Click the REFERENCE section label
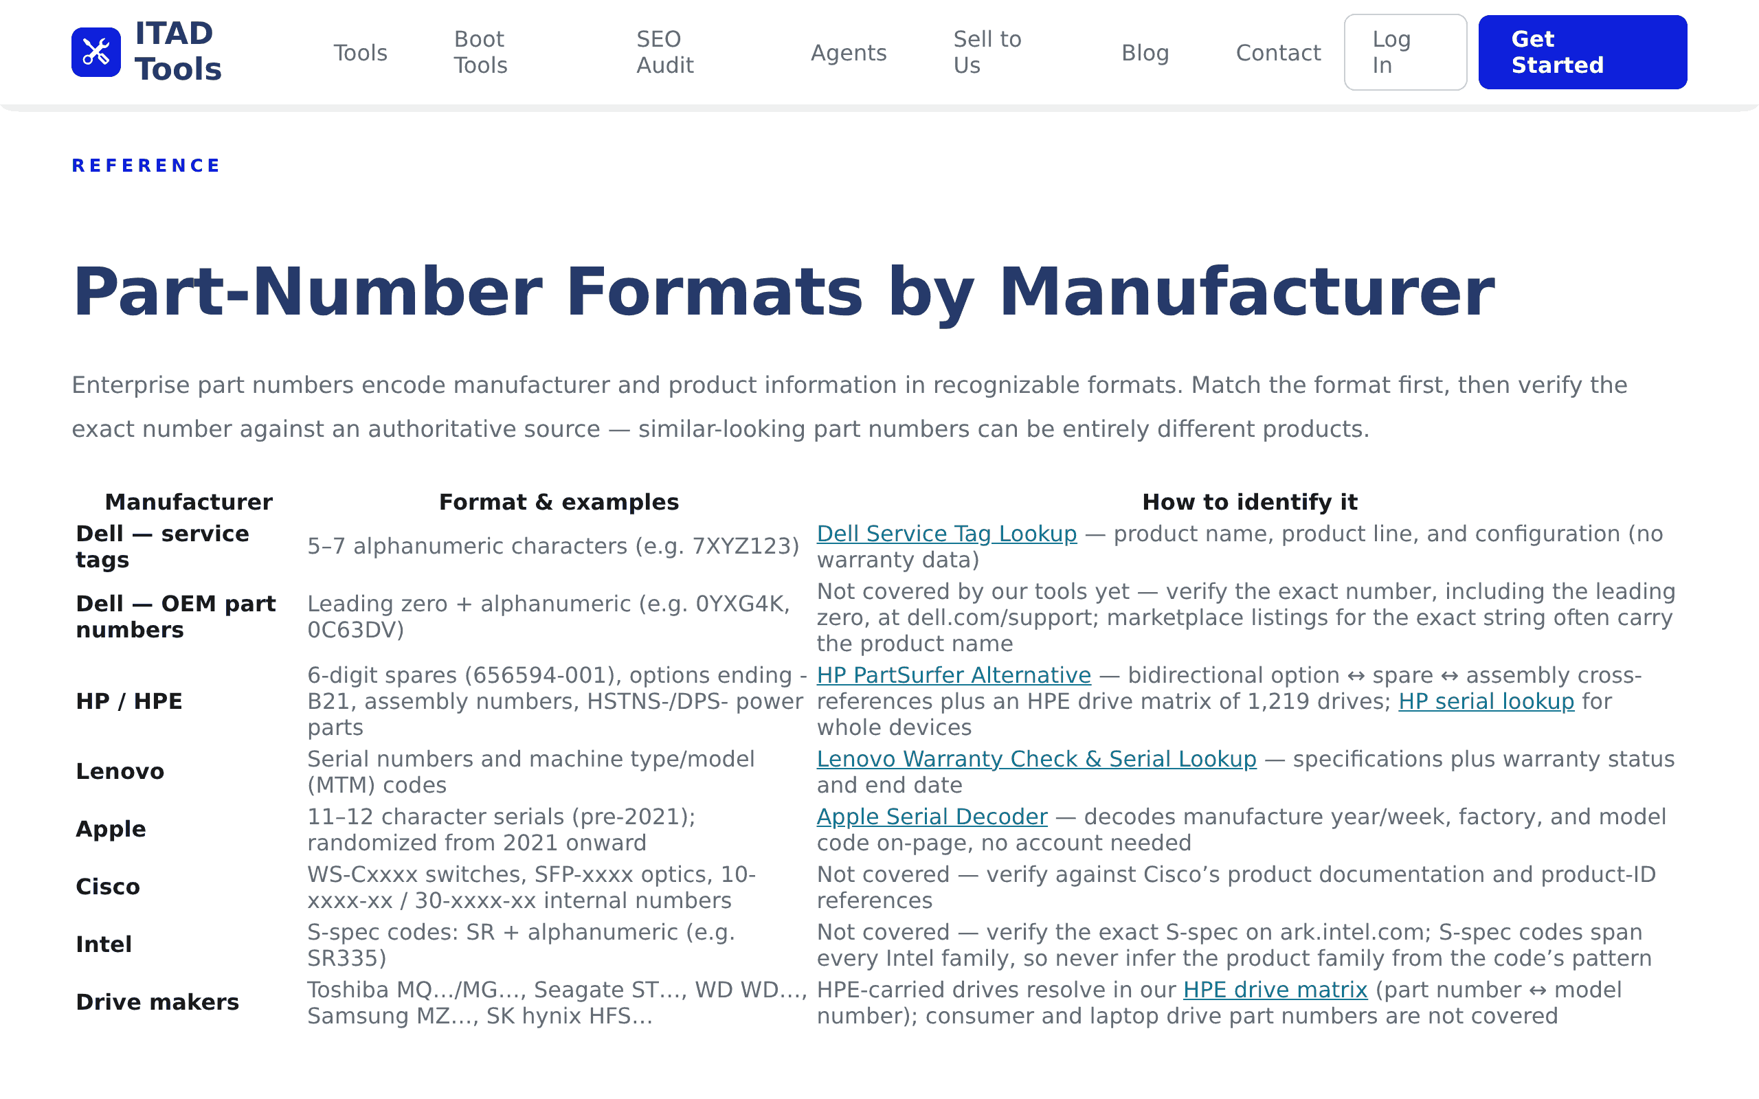The width and height of the screenshot is (1759, 1099). click(x=146, y=166)
